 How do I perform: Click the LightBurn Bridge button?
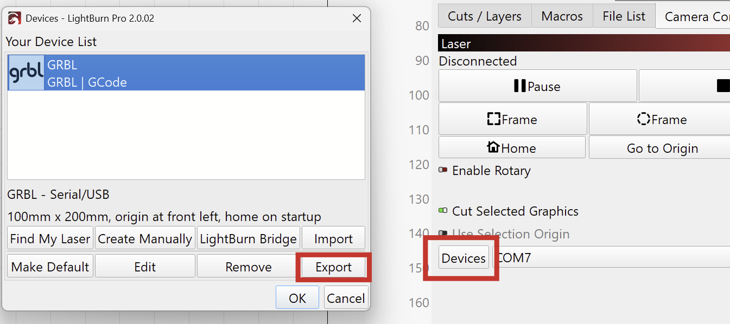coord(248,239)
